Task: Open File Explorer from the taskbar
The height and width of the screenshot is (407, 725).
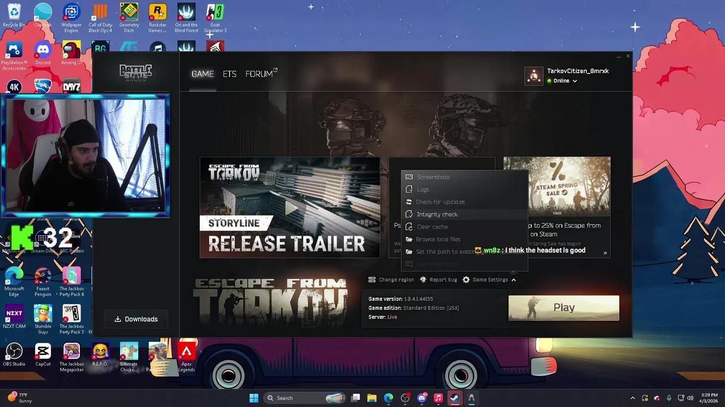Action: (x=372, y=398)
